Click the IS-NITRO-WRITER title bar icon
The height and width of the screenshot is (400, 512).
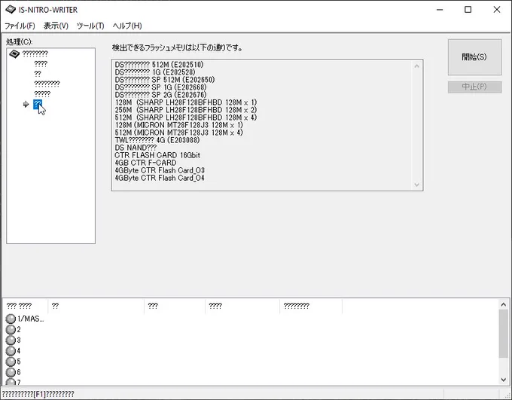(x=11, y=10)
